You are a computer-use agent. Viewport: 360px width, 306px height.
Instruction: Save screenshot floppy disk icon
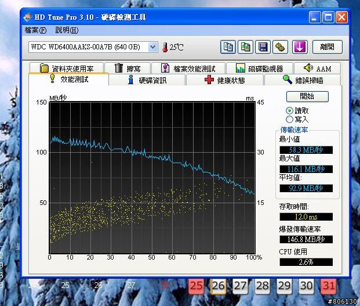tap(263, 47)
